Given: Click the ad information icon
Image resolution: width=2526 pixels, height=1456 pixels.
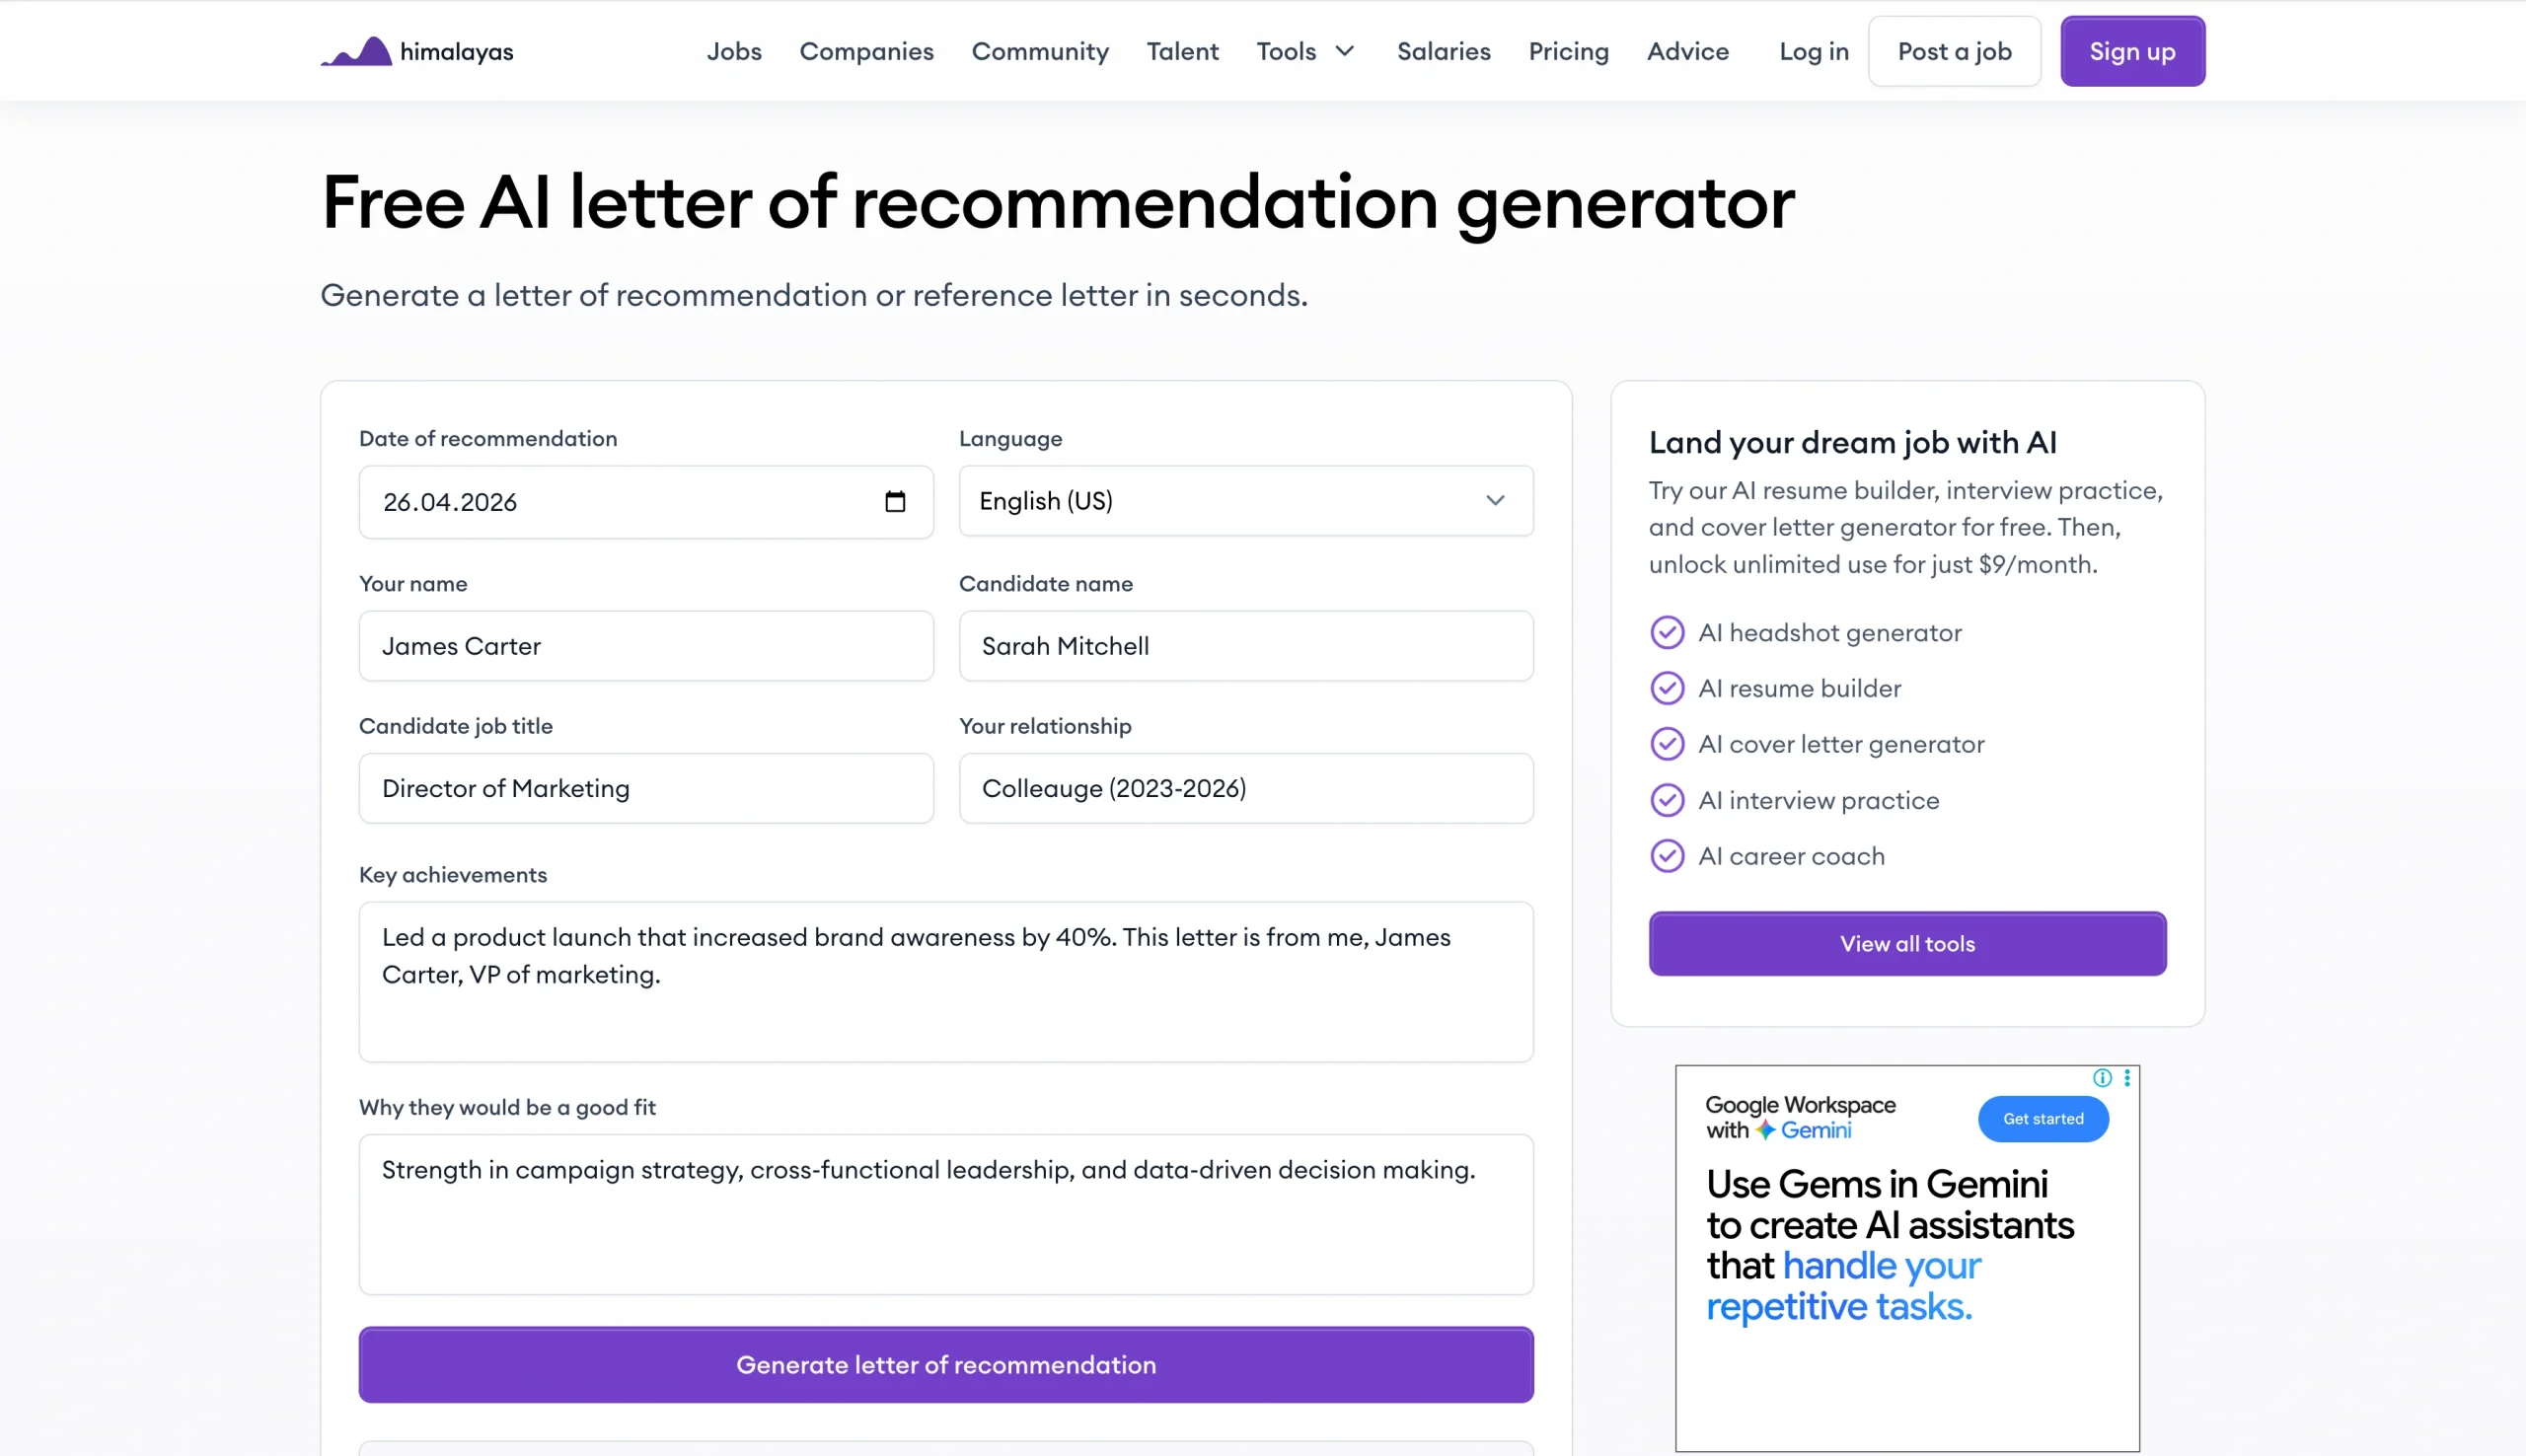Looking at the screenshot, I should pos(2101,1078).
